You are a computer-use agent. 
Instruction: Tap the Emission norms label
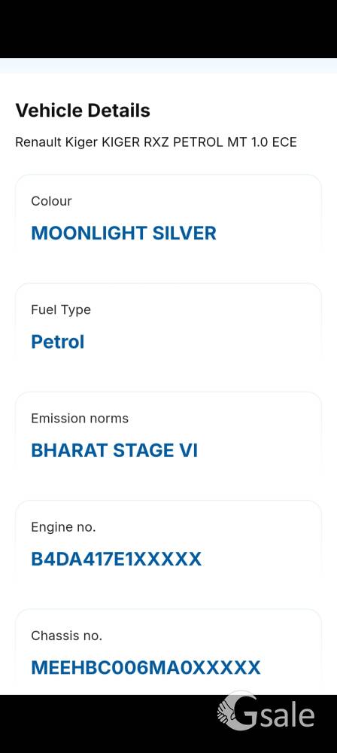[80, 418]
